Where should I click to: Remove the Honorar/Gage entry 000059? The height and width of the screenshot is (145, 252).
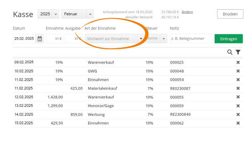tap(238, 106)
